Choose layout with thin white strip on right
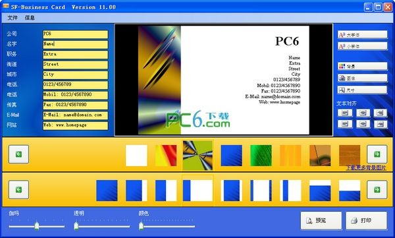Viewport: 395px width, 238px height. [136, 191]
